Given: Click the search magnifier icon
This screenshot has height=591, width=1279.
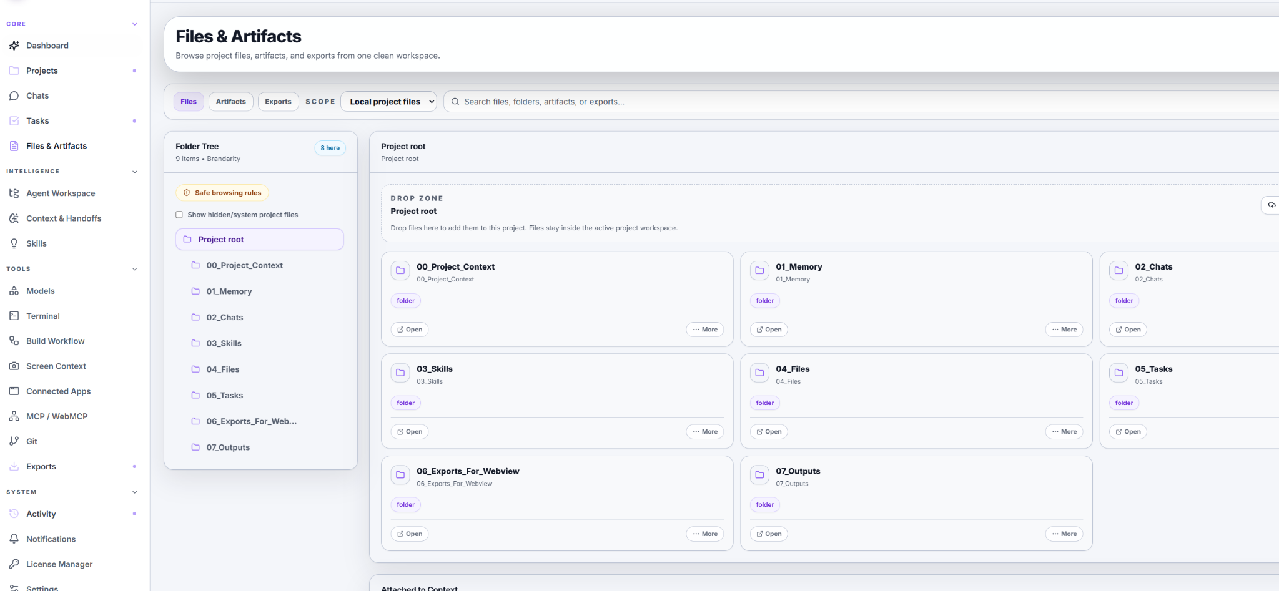Looking at the screenshot, I should click(x=455, y=102).
